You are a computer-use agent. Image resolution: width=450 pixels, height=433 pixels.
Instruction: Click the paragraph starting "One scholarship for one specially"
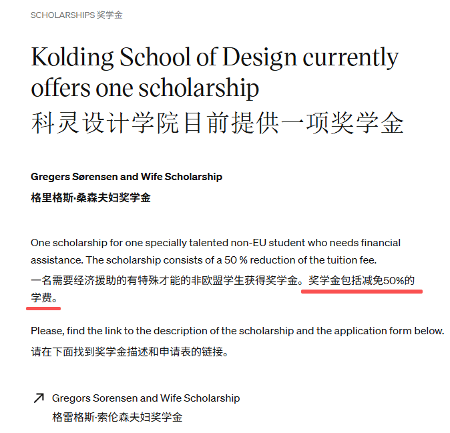(215, 250)
